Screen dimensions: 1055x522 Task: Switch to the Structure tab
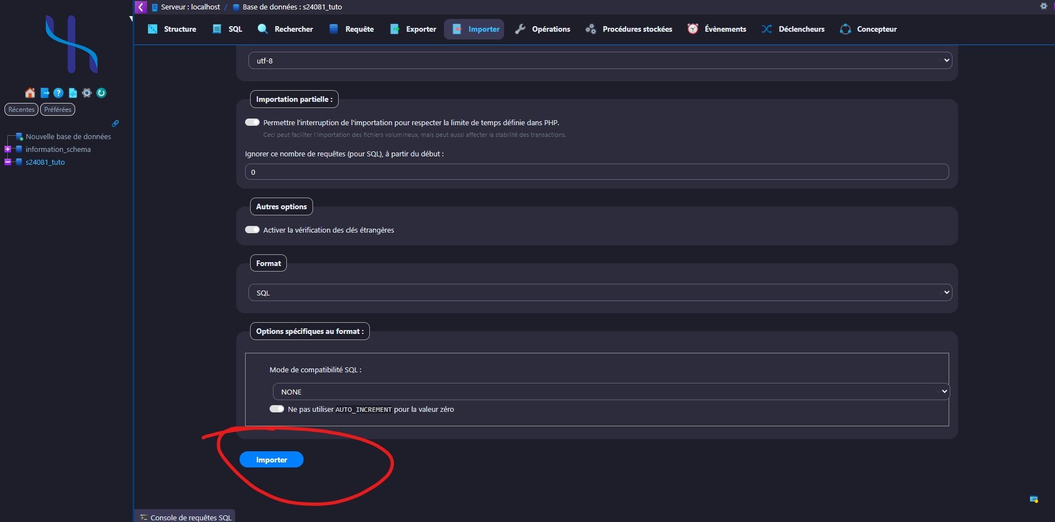tap(172, 29)
